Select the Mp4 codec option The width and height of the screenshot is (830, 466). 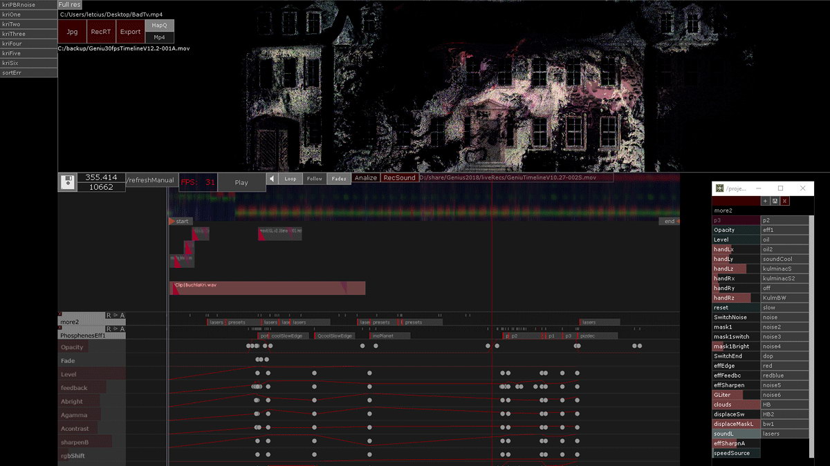click(160, 37)
